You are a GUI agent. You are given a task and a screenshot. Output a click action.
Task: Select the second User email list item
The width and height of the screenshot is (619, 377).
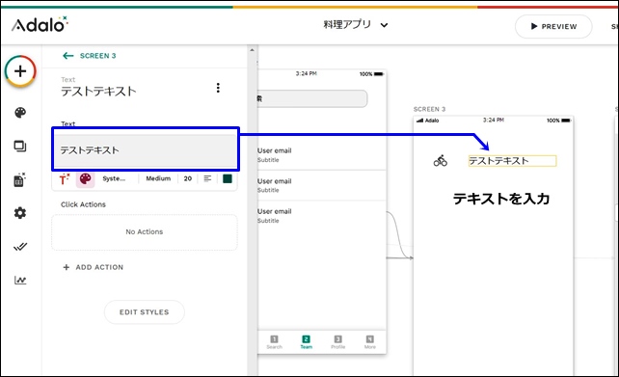click(x=321, y=185)
